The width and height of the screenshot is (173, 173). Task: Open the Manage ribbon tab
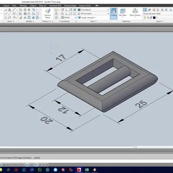(23, 6)
